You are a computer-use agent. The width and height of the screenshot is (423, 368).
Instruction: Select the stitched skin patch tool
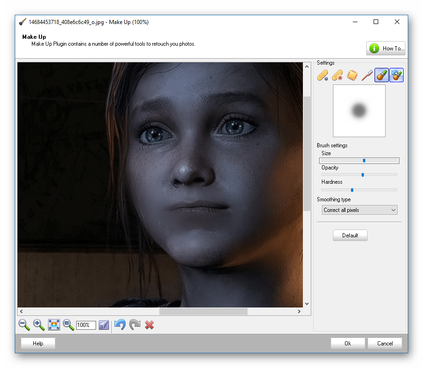(352, 75)
